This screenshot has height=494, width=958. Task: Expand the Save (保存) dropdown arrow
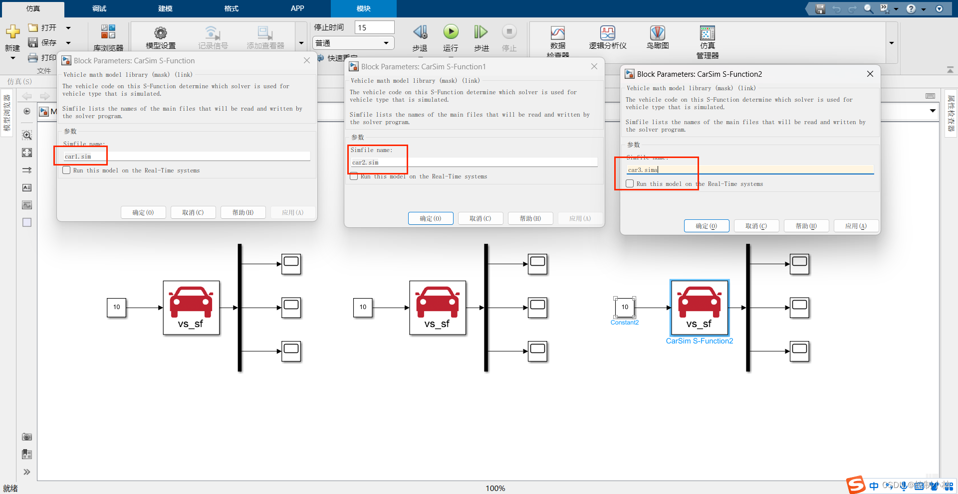68,43
